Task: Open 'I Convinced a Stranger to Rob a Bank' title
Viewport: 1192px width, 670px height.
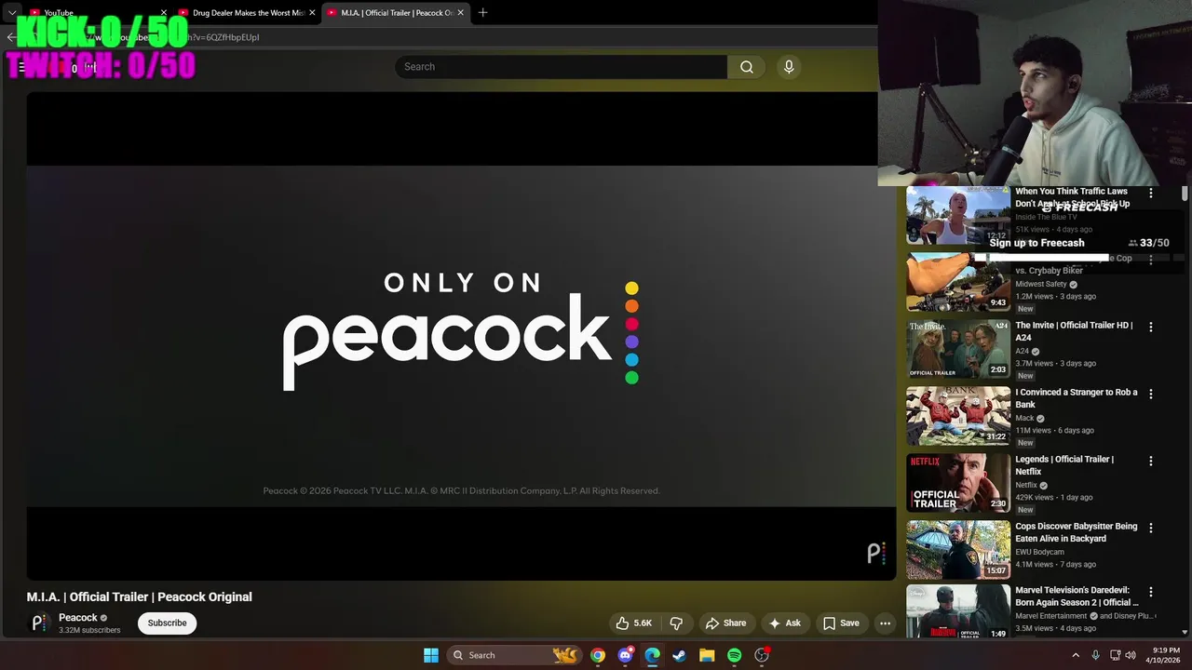Action: coord(1077,398)
